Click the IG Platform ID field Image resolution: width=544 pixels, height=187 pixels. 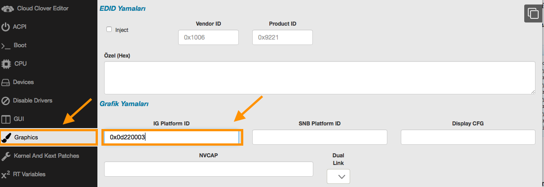pos(172,138)
